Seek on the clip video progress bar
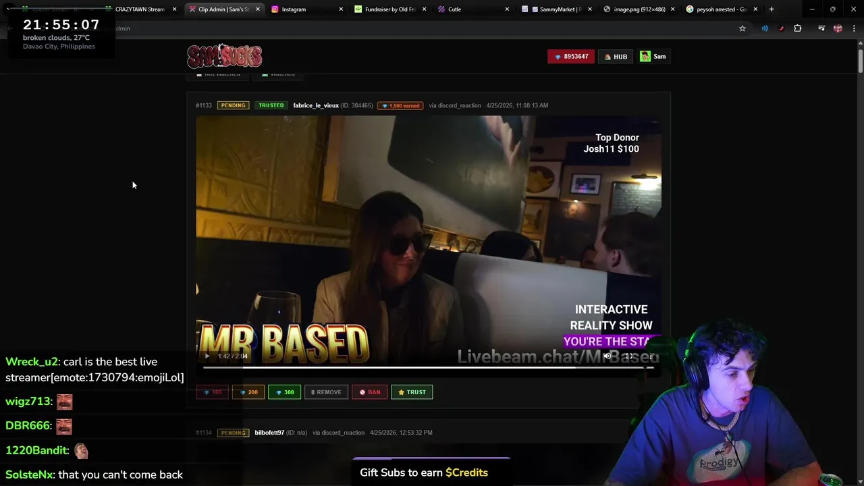864x486 pixels. (x=428, y=367)
